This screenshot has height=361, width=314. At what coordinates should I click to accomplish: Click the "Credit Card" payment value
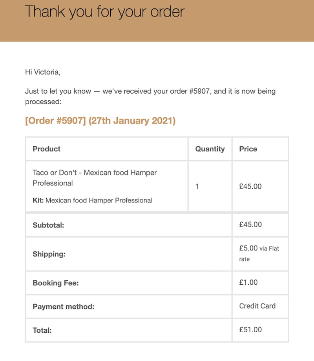click(257, 306)
